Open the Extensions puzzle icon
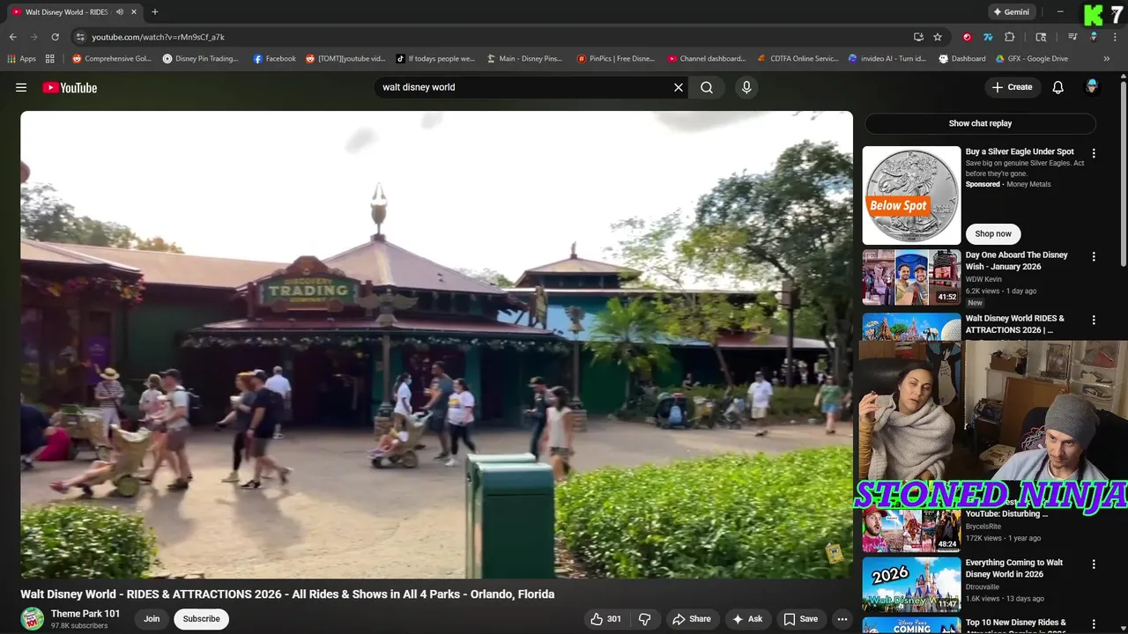The image size is (1128, 634). [x=1010, y=37]
